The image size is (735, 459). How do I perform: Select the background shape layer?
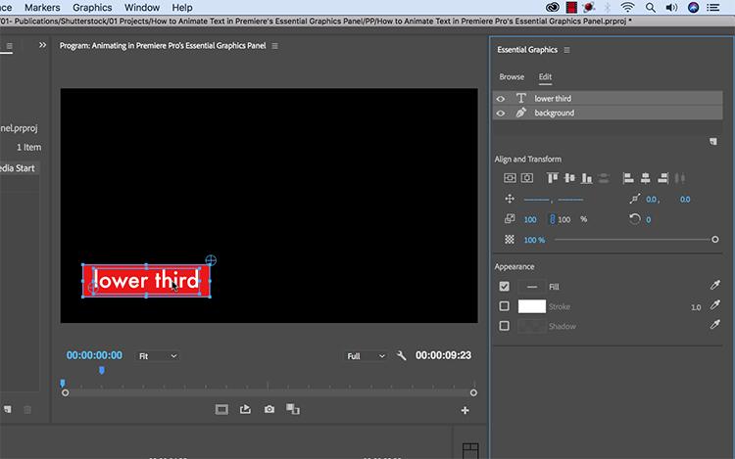(608, 113)
